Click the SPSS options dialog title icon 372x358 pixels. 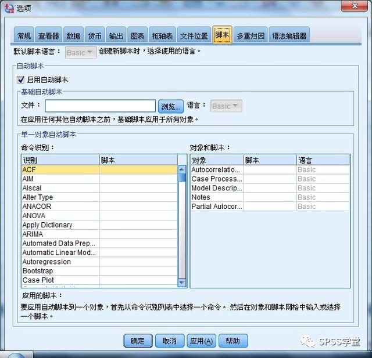tap(9, 8)
